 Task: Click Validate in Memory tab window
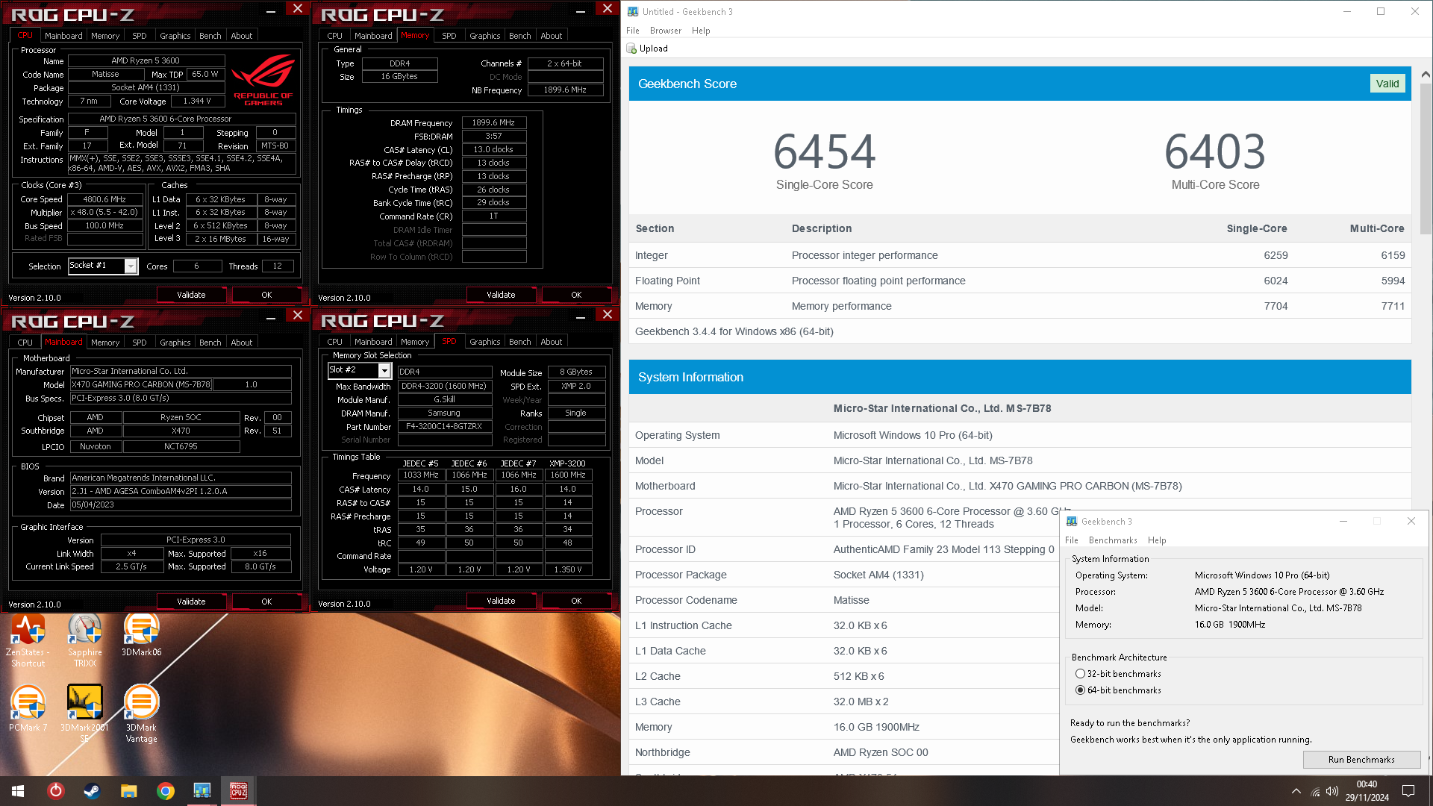(501, 295)
